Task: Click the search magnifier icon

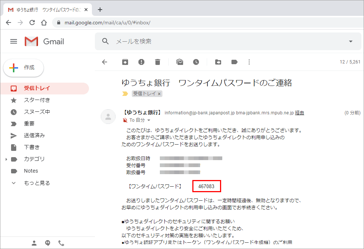Action: click(105, 41)
